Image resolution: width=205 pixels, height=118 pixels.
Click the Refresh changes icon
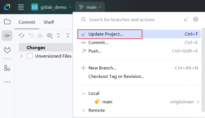[22, 35]
